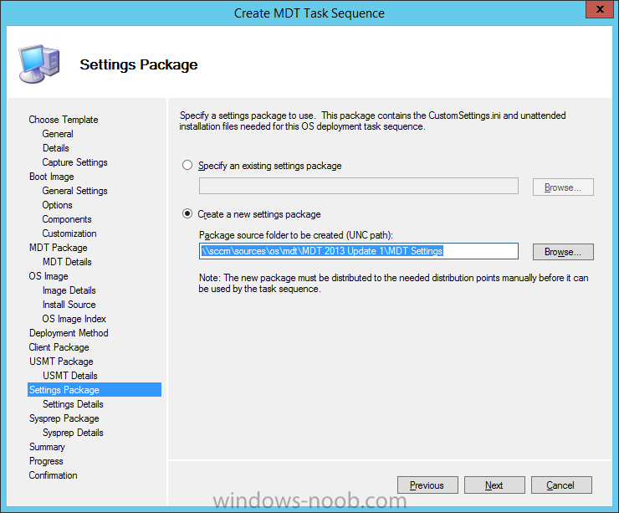Click the Create MDT Task Sequence title bar

(x=309, y=13)
